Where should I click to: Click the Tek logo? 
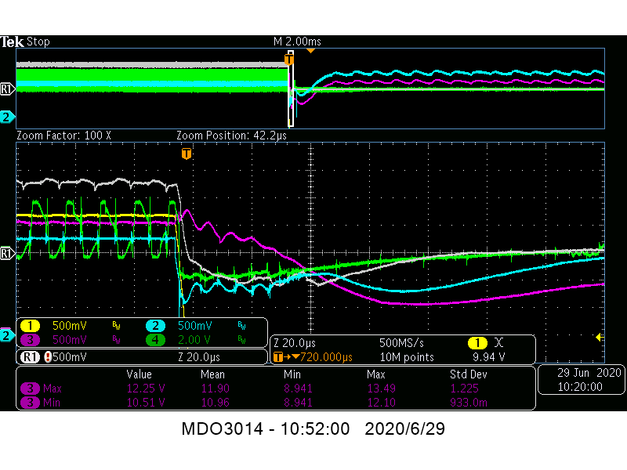point(12,42)
